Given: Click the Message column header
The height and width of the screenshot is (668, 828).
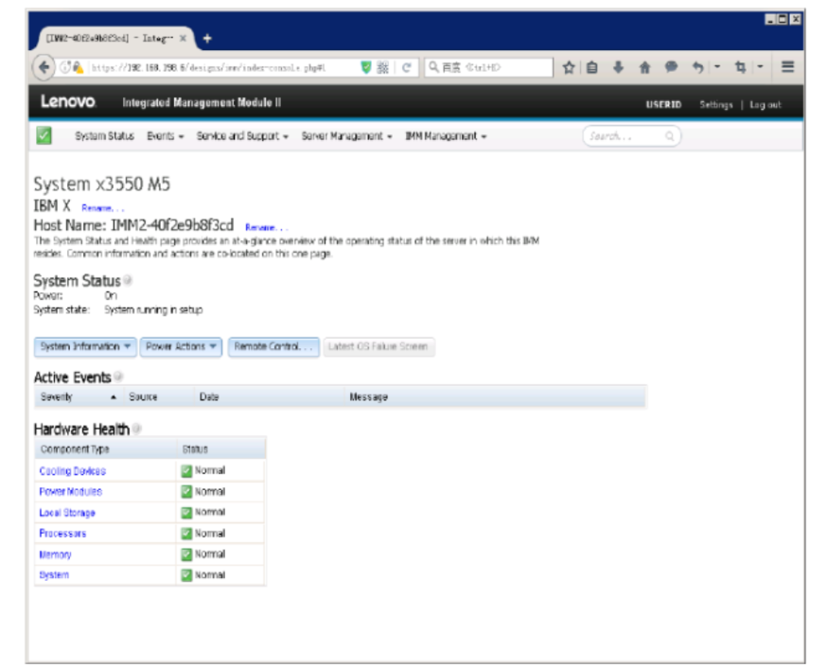Looking at the screenshot, I should coord(369,396).
